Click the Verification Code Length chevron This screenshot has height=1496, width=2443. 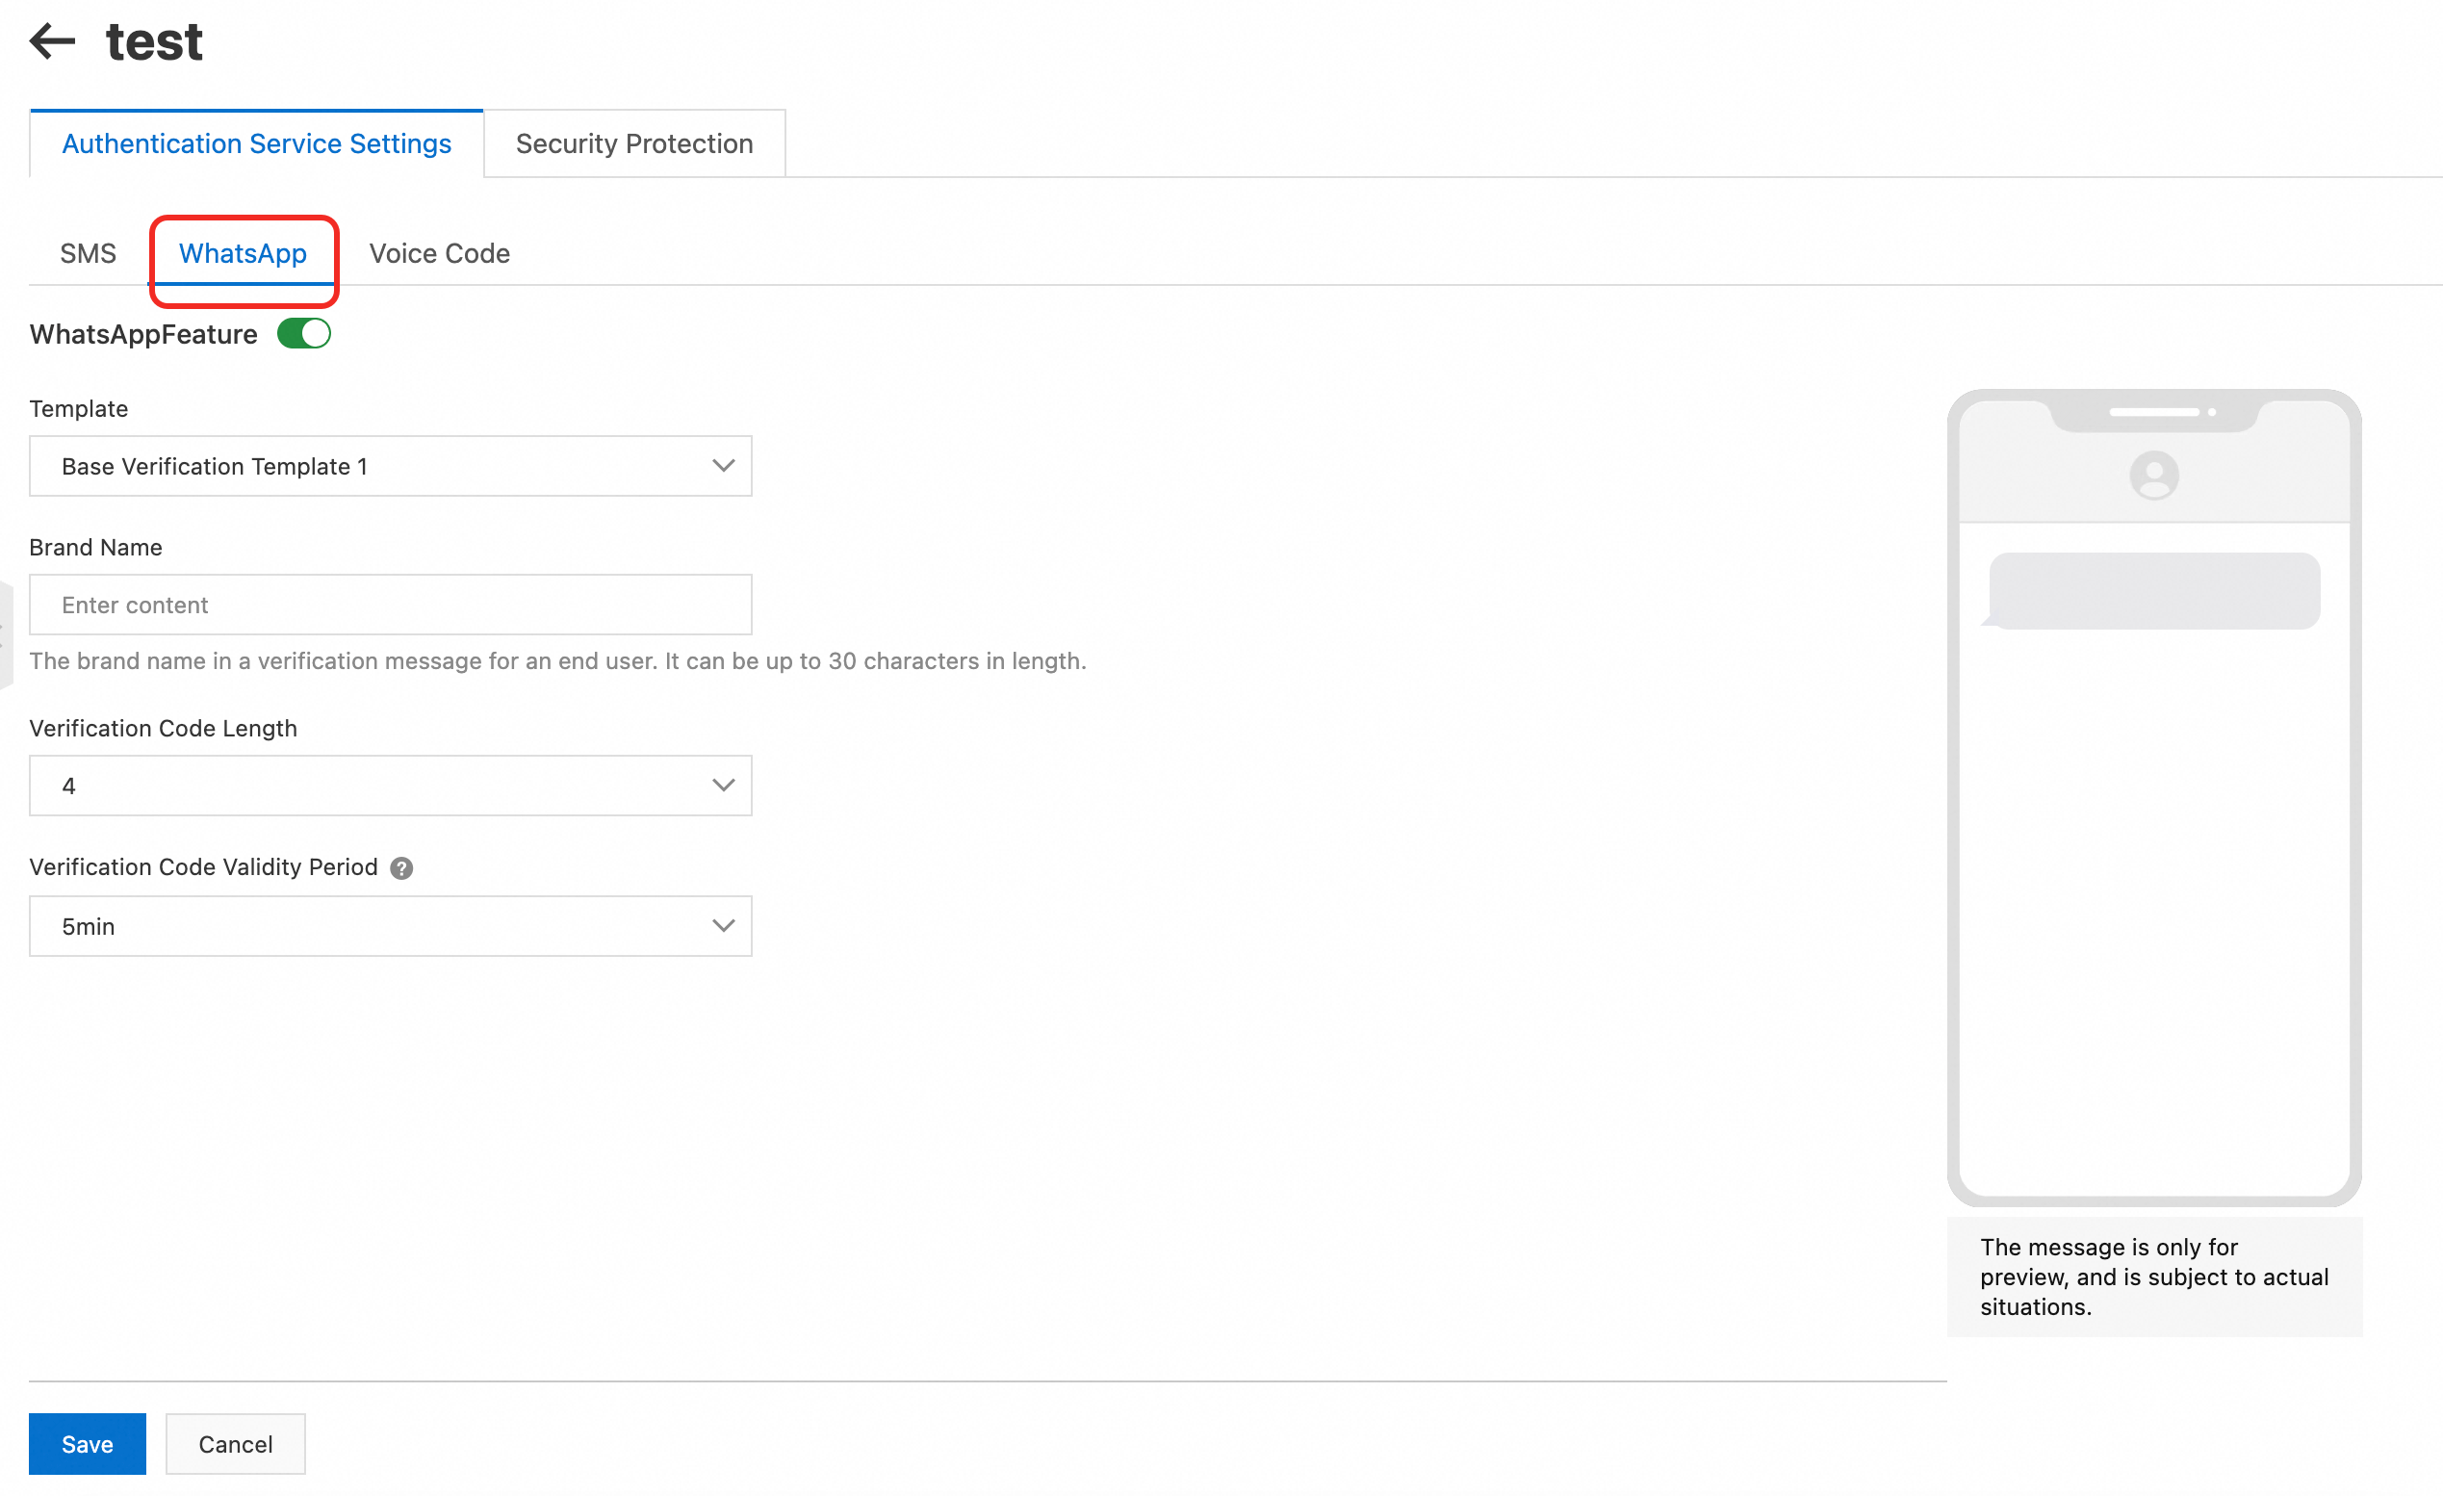pyautogui.click(x=723, y=786)
